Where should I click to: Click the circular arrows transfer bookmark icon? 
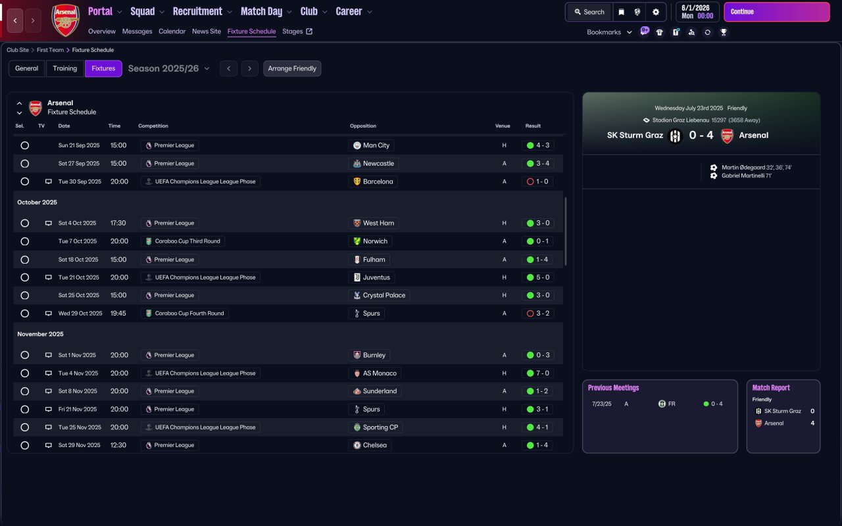[707, 32]
